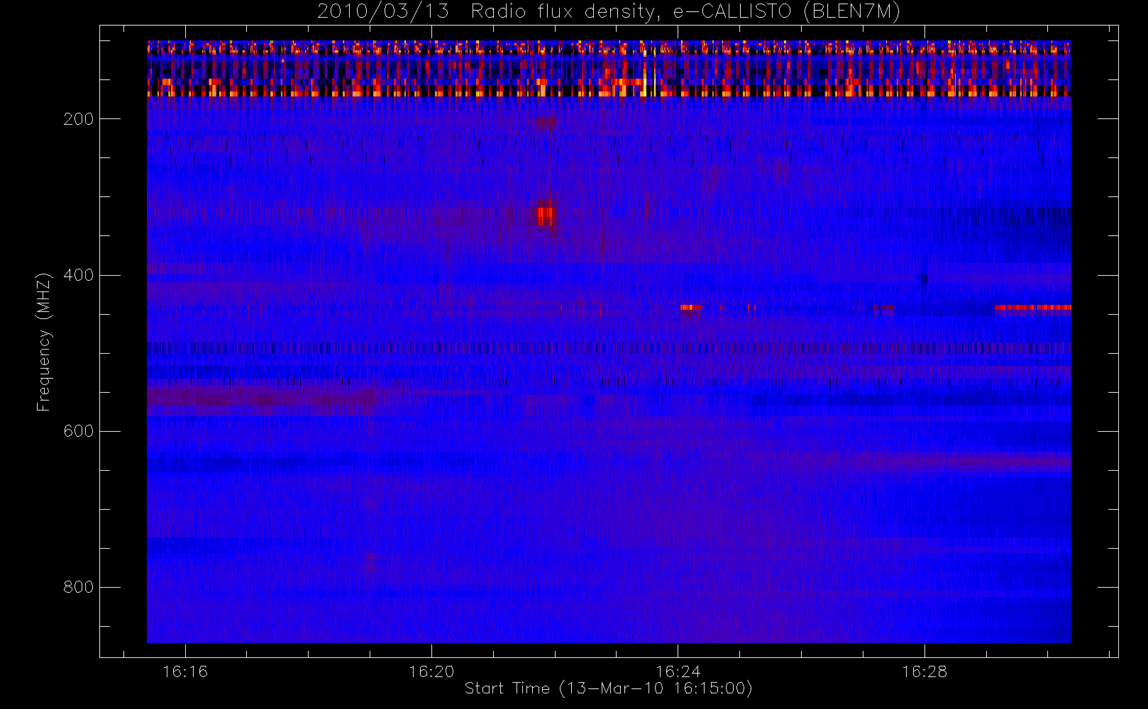Click the 400 frequency tick label
The width and height of the screenshot is (1148, 709).
78,275
